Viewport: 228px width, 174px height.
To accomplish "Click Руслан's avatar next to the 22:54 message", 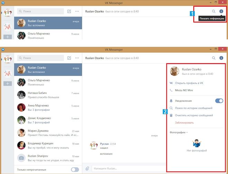I will pyautogui.click(x=94, y=146).
